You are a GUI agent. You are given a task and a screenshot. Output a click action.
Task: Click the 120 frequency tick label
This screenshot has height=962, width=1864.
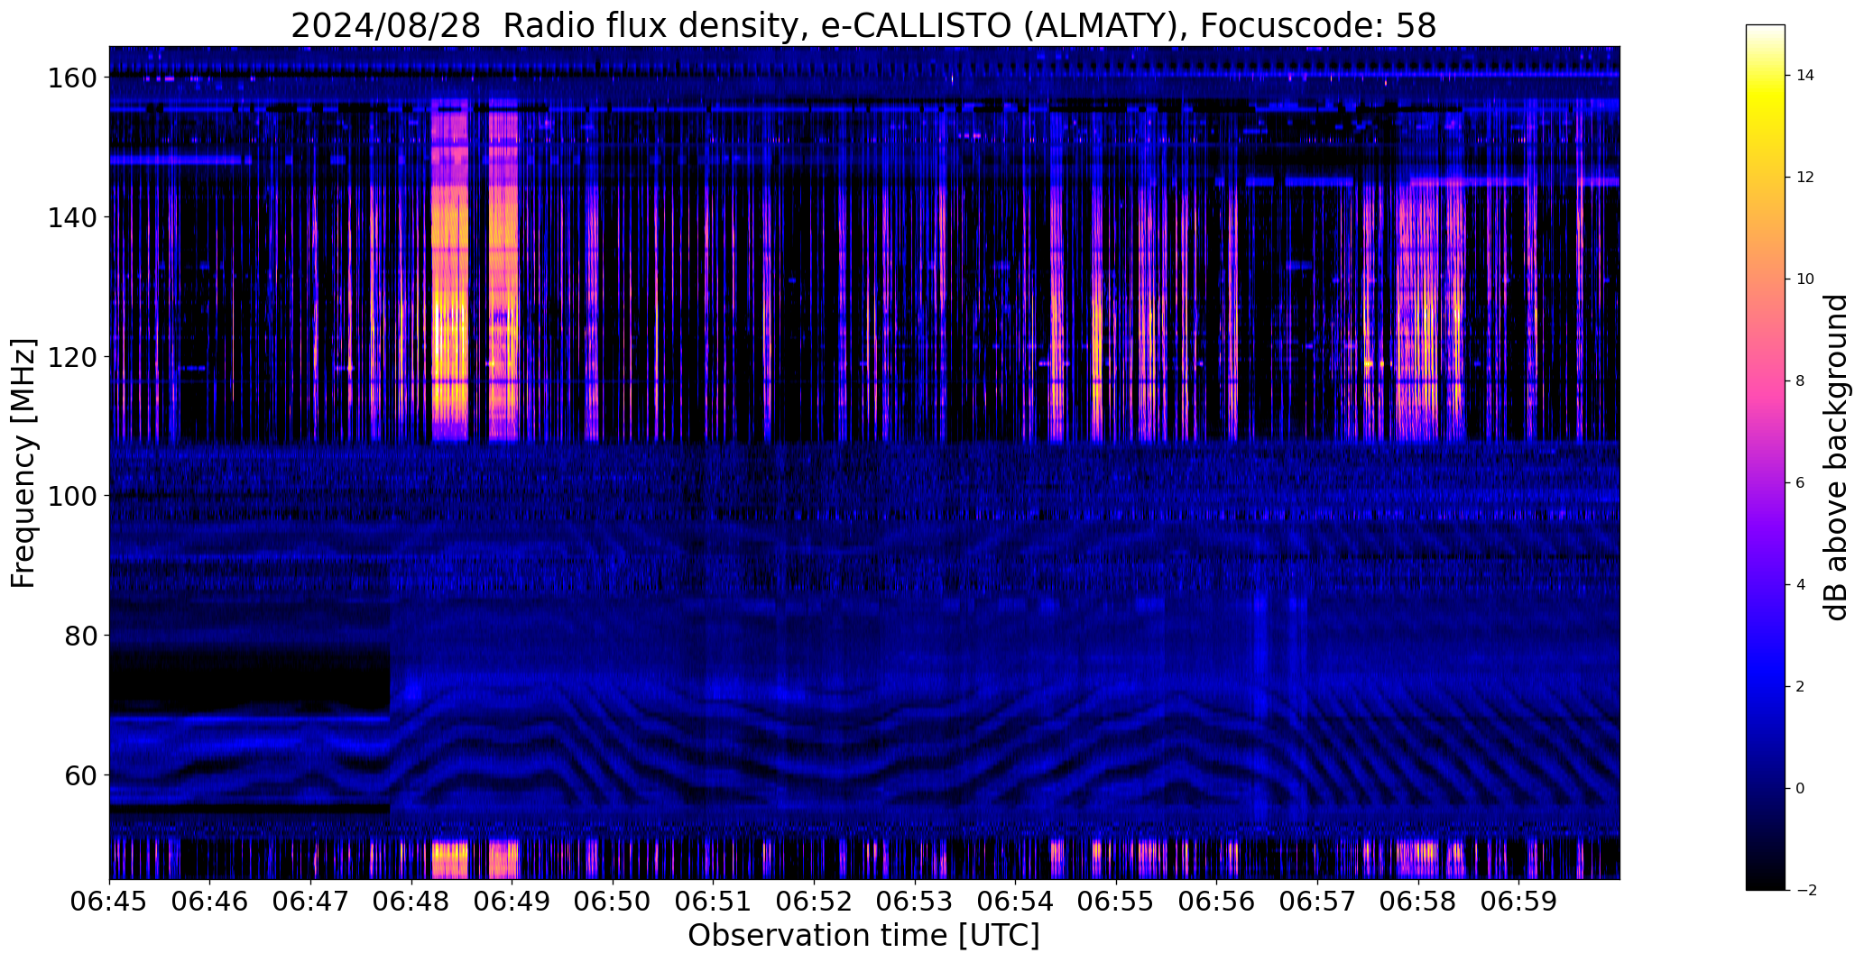coord(71,357)
